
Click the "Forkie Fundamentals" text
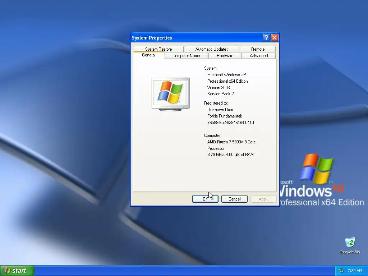coord(225,116)
